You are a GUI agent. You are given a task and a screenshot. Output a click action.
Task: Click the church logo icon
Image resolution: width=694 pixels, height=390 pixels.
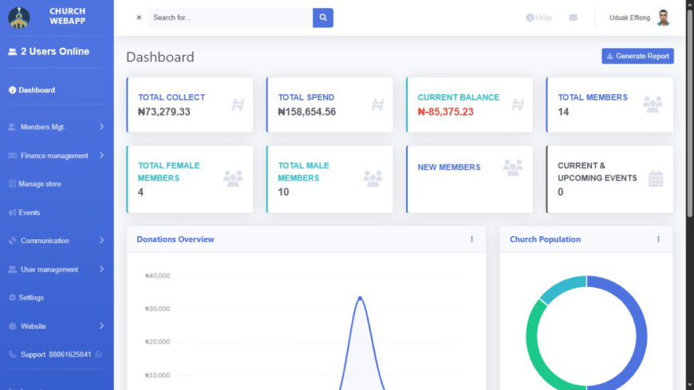[x=19, y=18]
